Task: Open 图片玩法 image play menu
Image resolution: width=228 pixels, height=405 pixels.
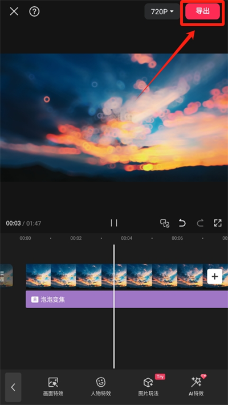Action: [148, 387]
